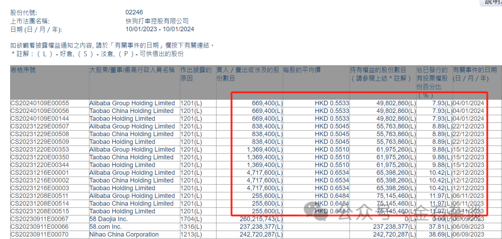Select the 持有權益的股份數目 column header
Image resolution: width=502 pixels, height=239 pixels.
point(380,74)
